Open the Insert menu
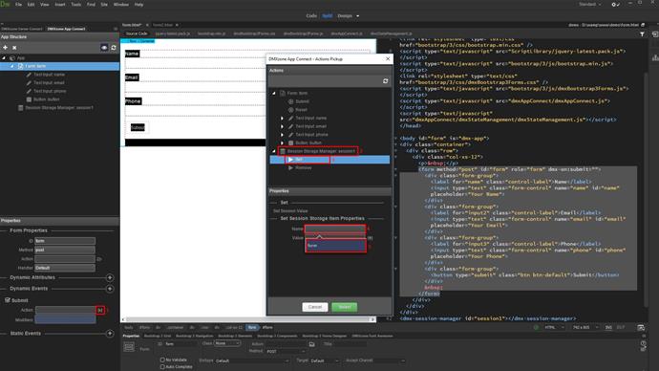The height and width of the screenshot is (371, 659). tap(60, 4)
